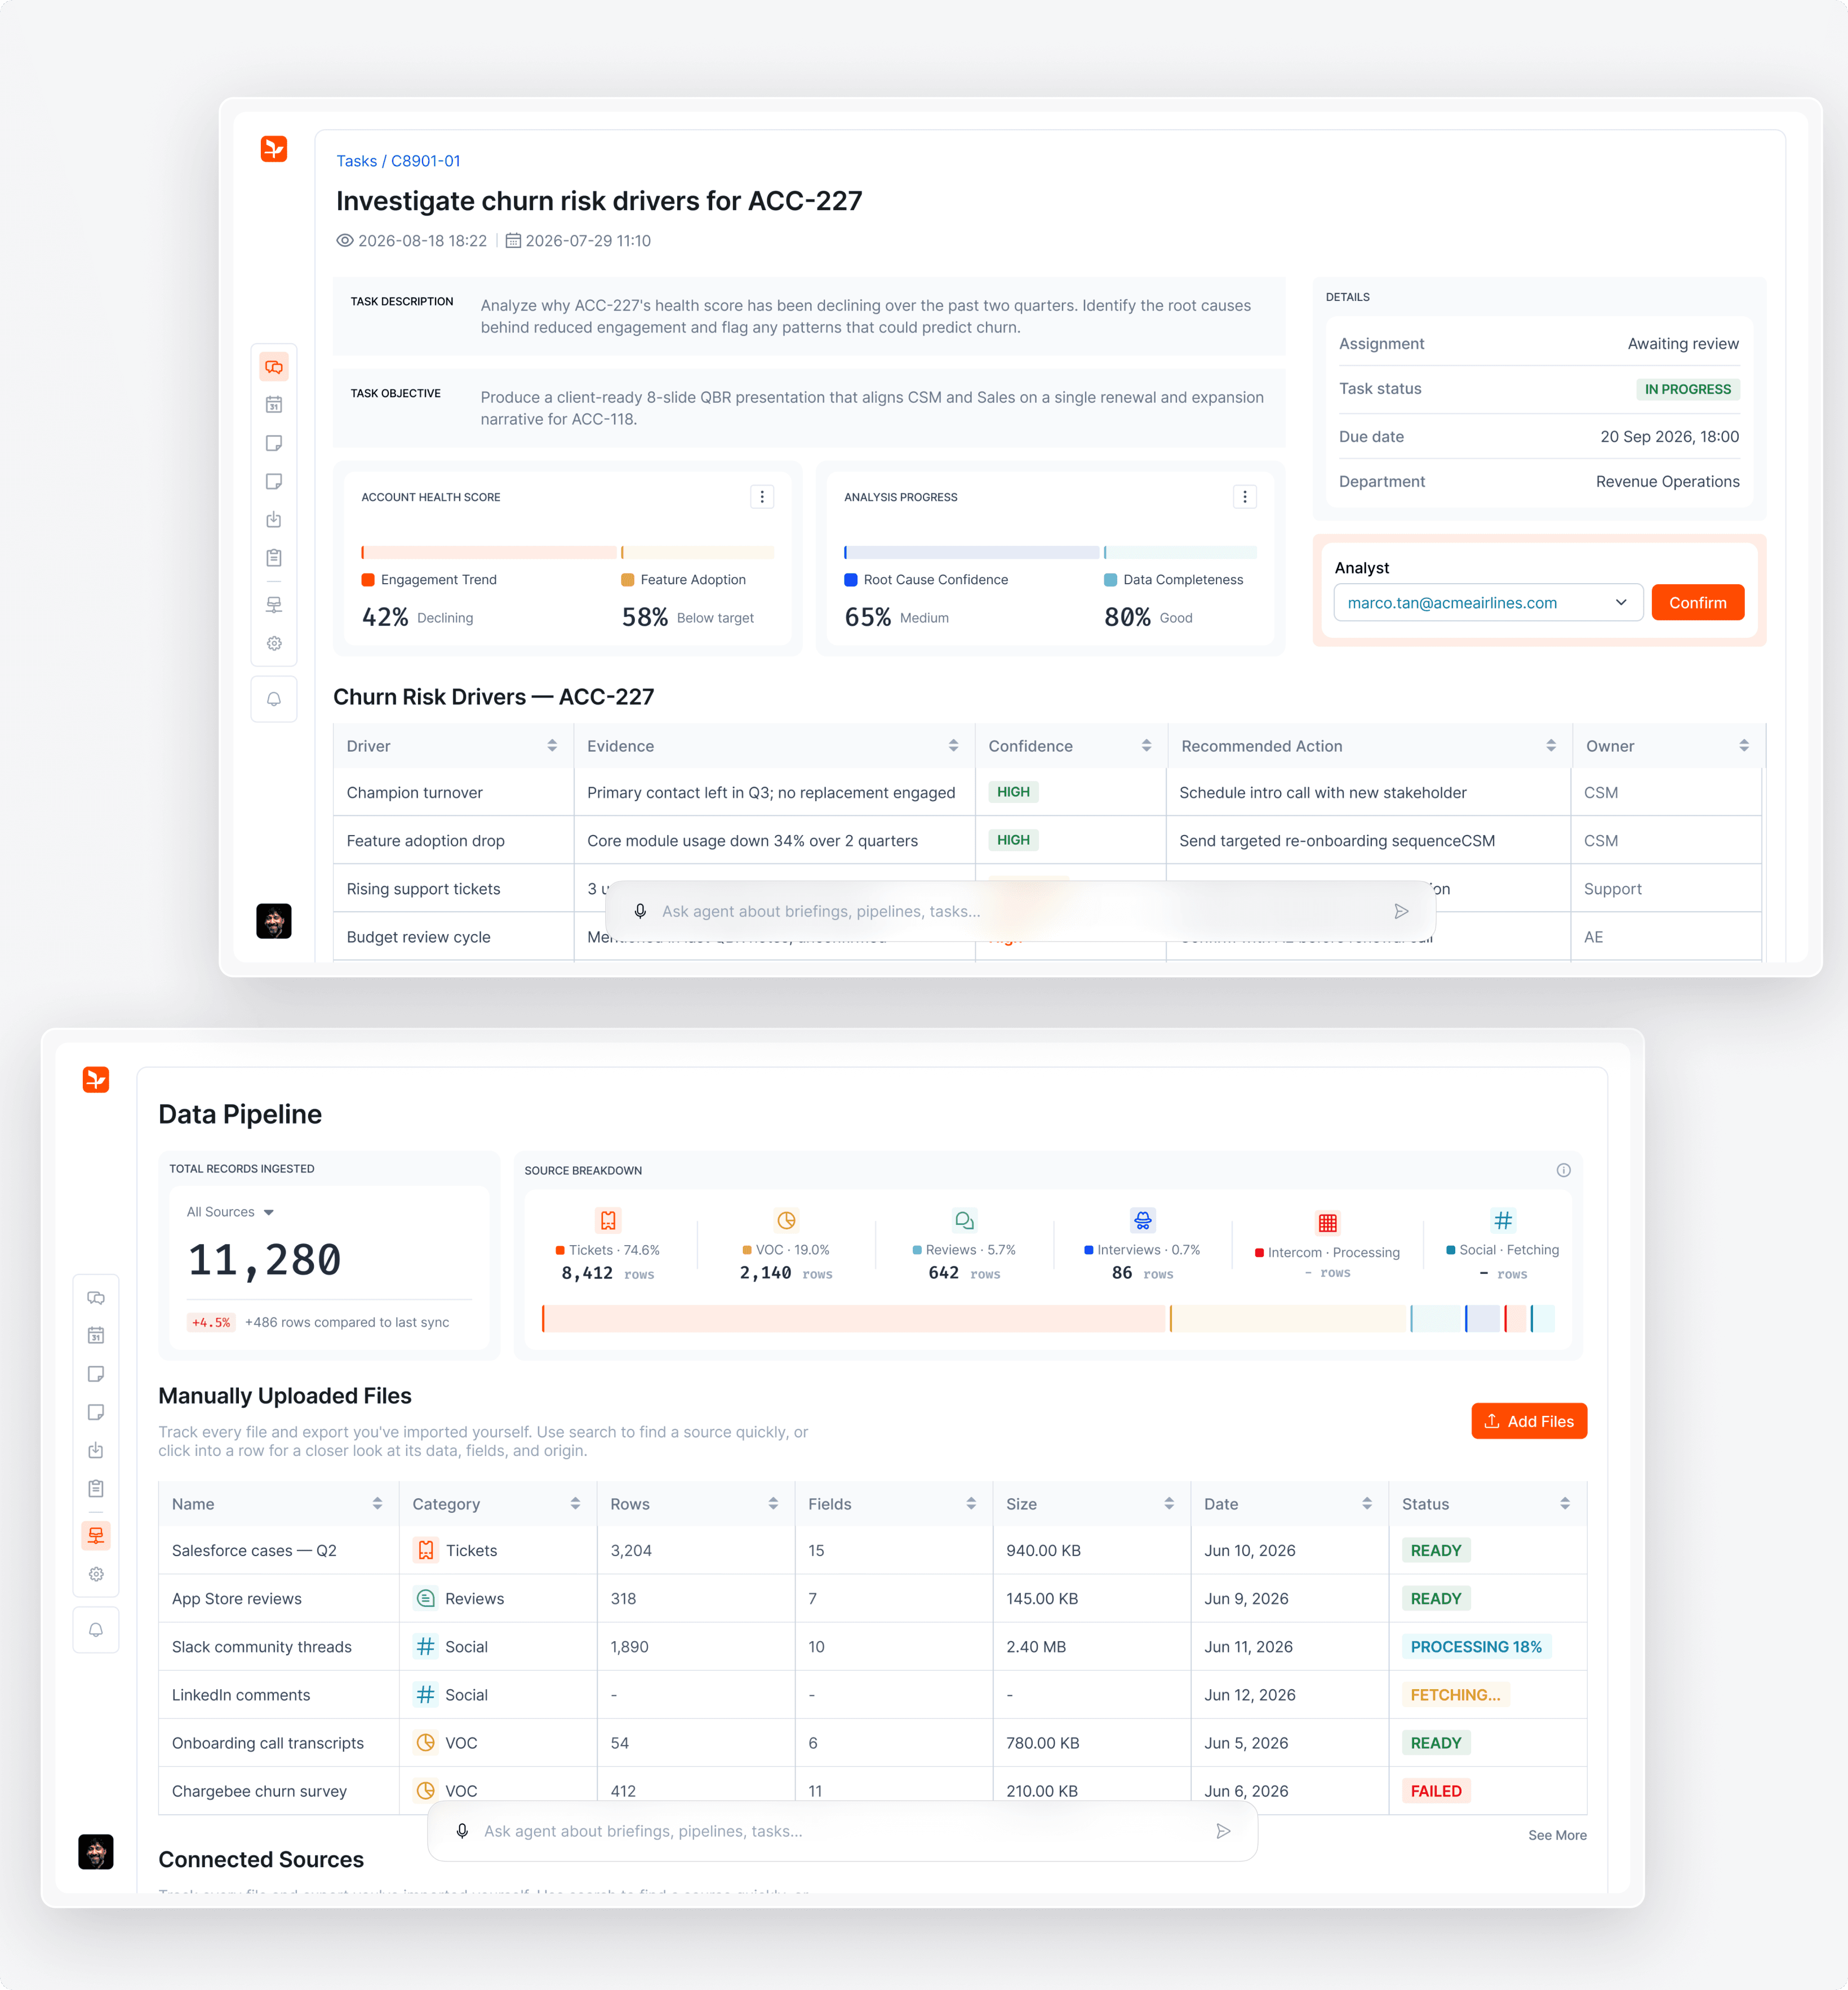Screen dimensions: 1848x1990
Task: Click Tickets segment in source breakdown bar
Action: point(855,1318)
